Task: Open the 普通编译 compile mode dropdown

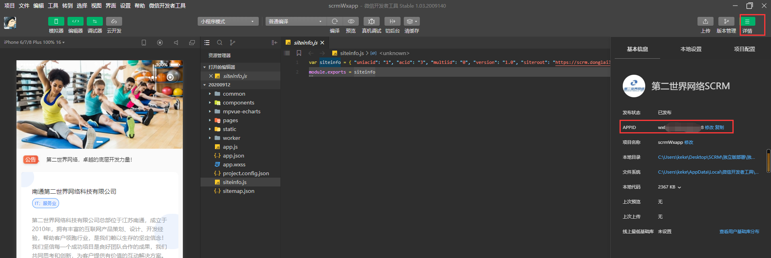Action: point(295,21)
